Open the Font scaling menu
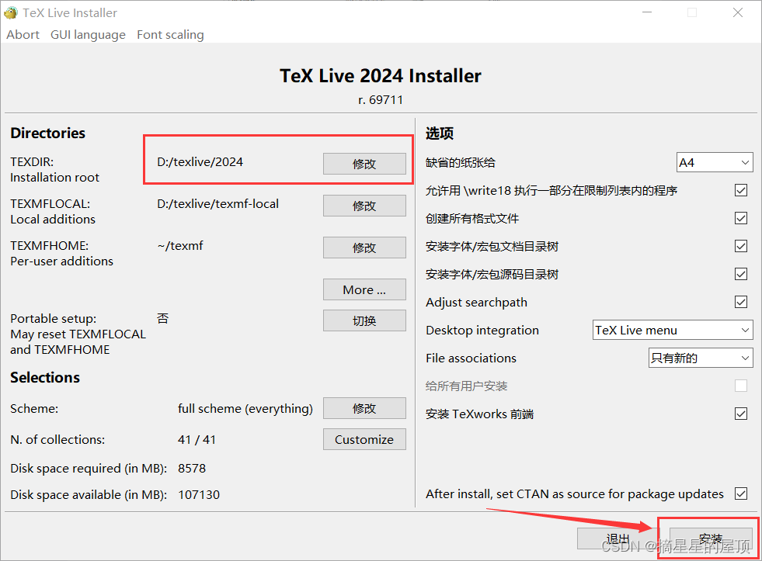The width and height of the screenshot is (762, 561). pyautogui.click(x=170, y=35)
